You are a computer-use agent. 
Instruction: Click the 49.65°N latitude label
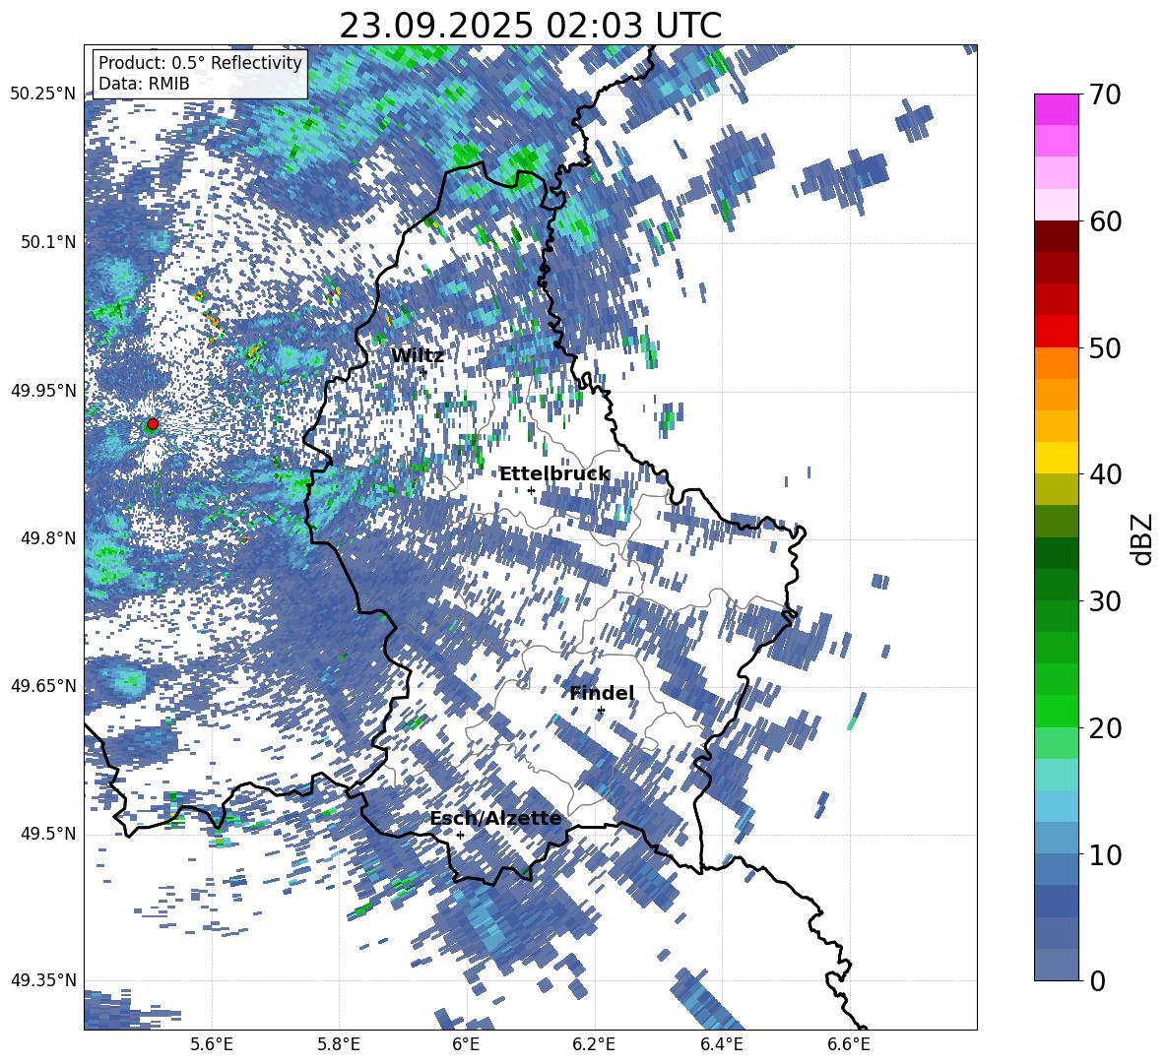tap(43, 686)
